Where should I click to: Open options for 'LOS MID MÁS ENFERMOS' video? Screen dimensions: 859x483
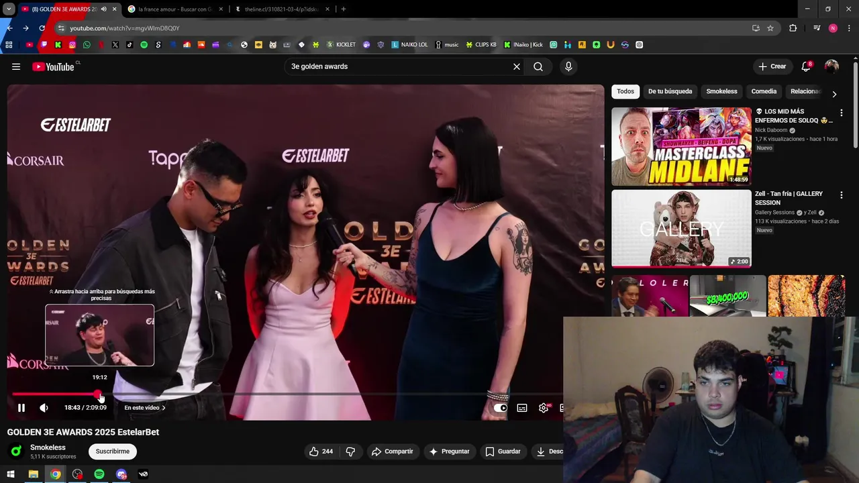[x=841, y=113]
